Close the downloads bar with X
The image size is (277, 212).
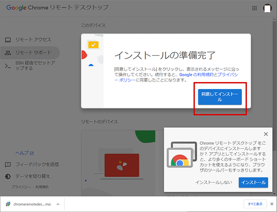click(x=272, y=204)
